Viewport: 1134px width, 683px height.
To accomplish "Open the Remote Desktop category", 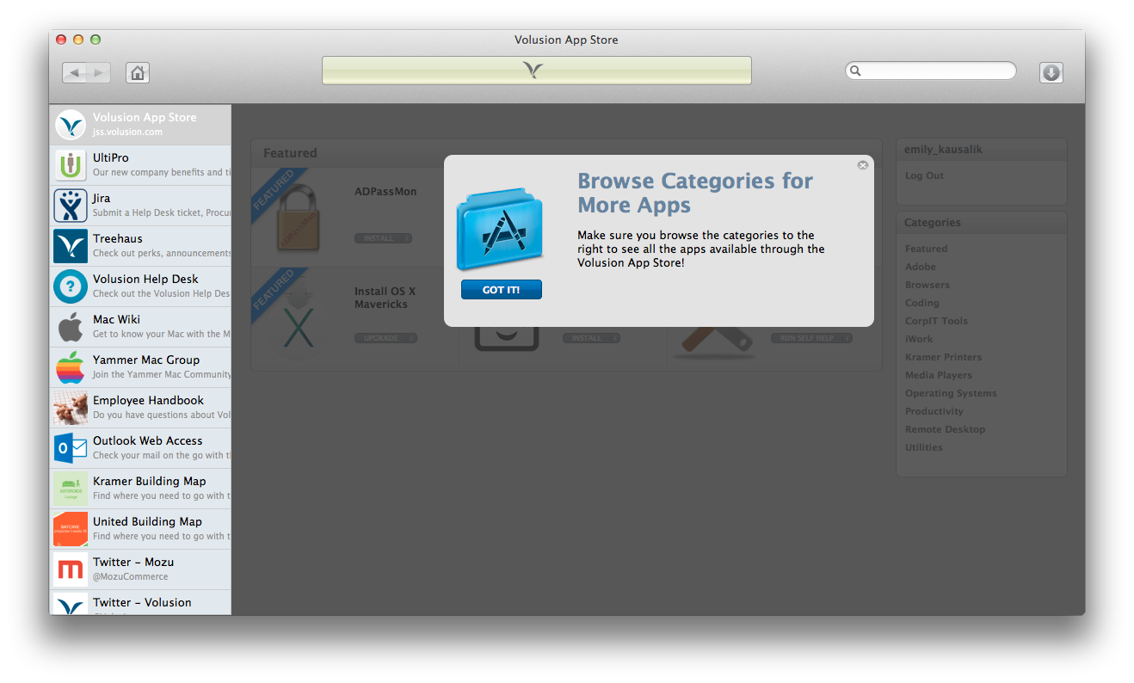I will tap(946, 429).
